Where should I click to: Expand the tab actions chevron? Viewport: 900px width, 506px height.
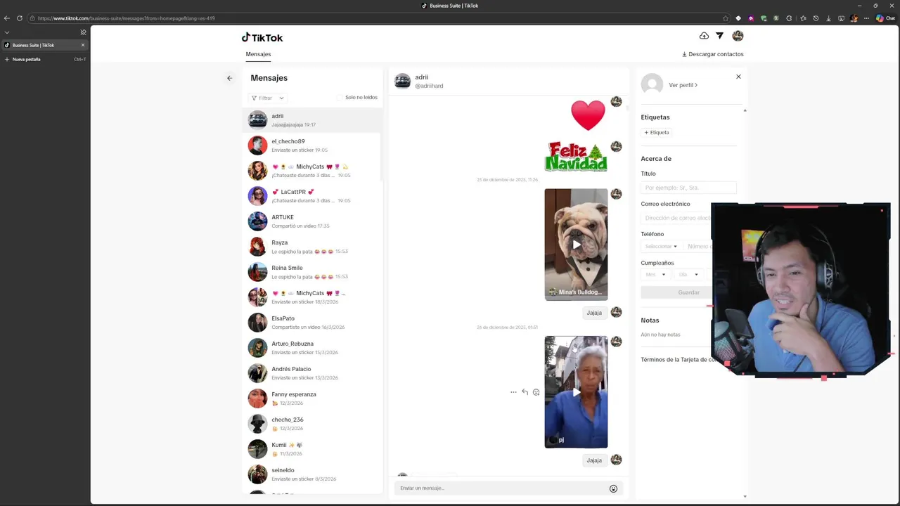tap(7, 32)
